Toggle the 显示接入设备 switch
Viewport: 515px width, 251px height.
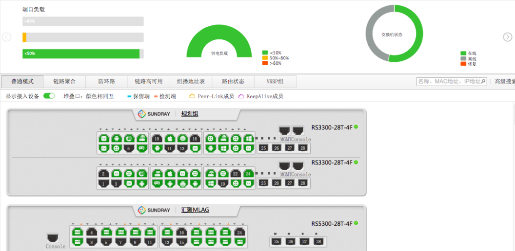[49, 96]
